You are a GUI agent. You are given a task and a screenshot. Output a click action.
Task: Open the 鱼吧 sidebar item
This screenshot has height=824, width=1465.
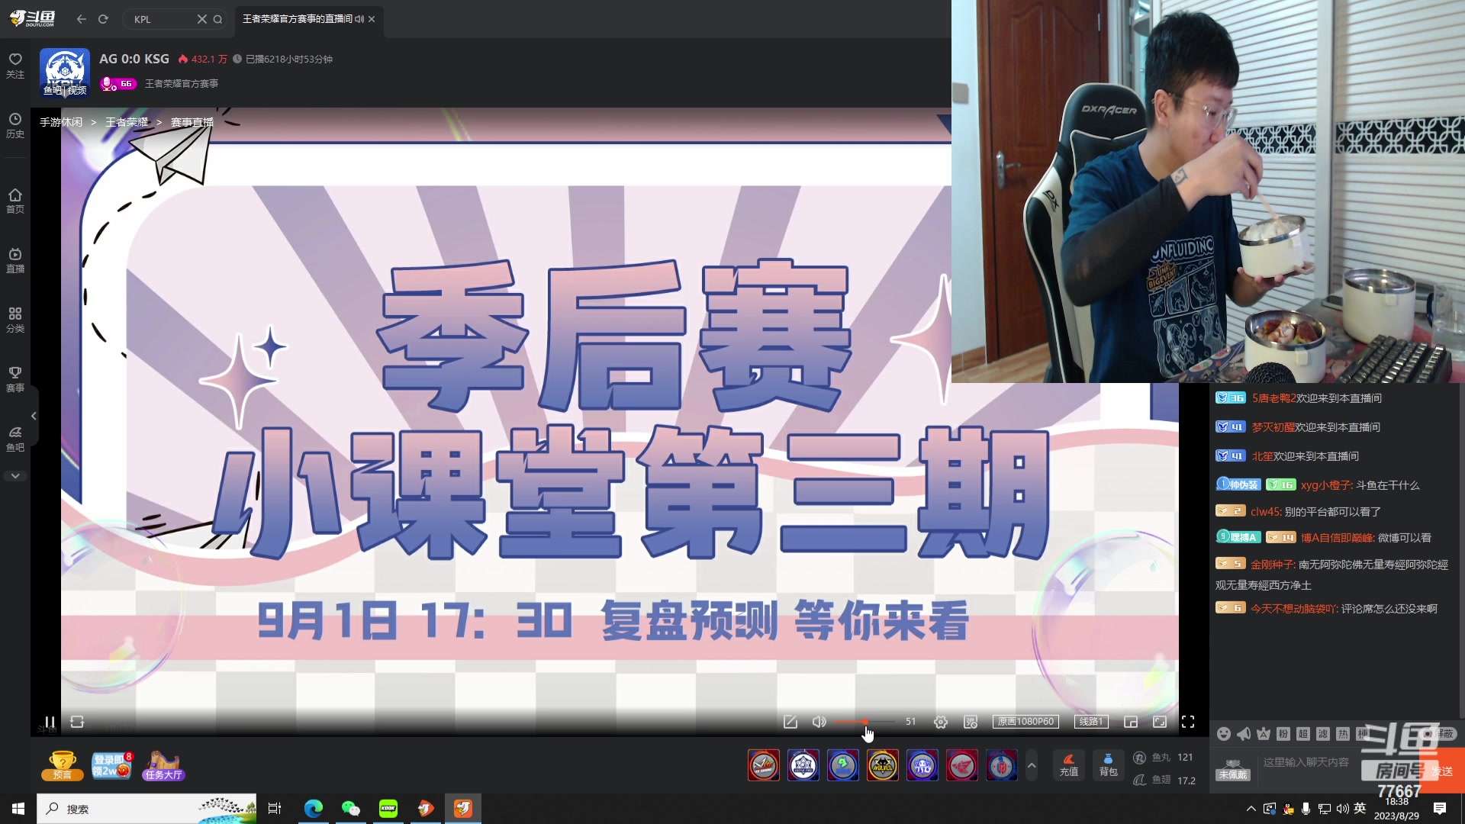[15, 439]
